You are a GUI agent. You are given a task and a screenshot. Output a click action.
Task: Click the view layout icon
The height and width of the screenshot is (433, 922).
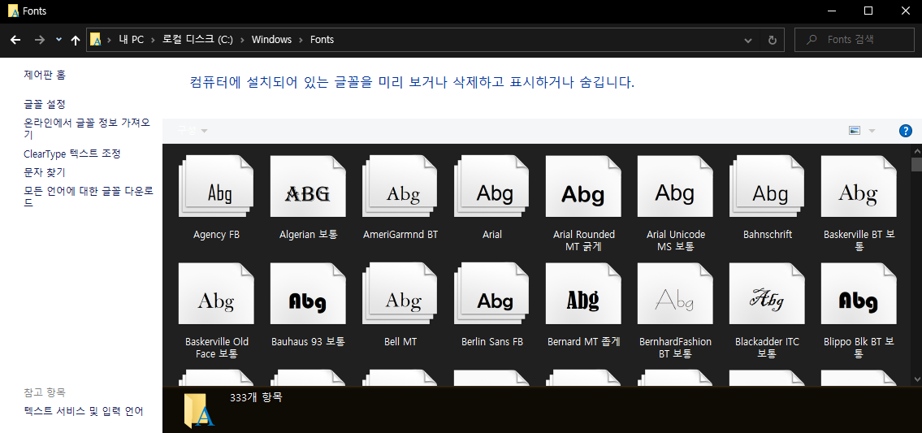tap(855, 131)
